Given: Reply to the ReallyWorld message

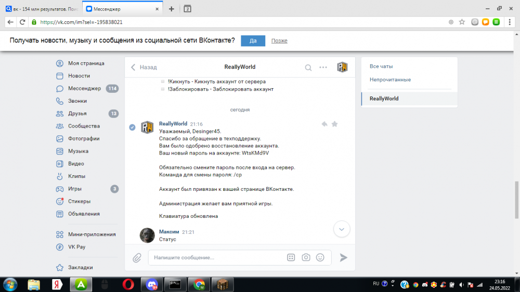Looking at the screenshot, I should click(x=324, y=124).
